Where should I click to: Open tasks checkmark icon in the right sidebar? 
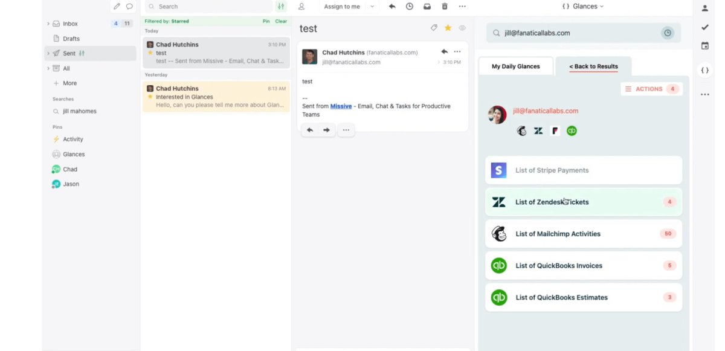[704, 27]
